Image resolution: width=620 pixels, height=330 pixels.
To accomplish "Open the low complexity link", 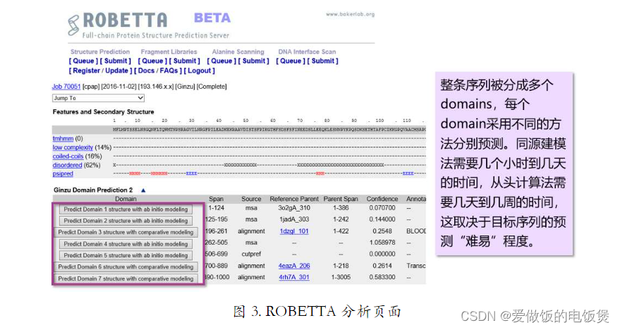I will [x=73, y=147].
